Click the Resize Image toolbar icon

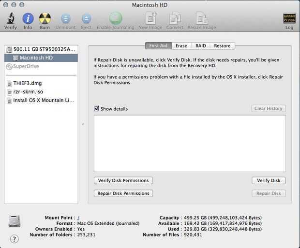202,18
